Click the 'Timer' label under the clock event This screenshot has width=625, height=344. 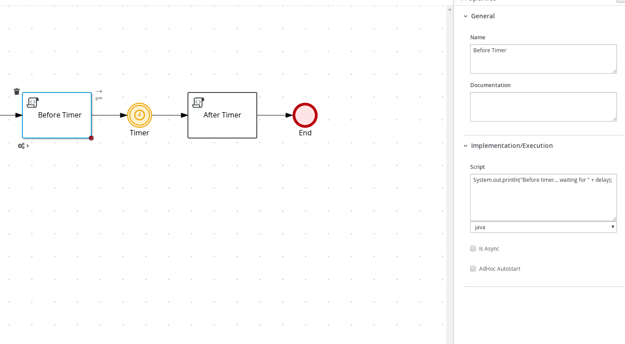[x=140, y=133]
